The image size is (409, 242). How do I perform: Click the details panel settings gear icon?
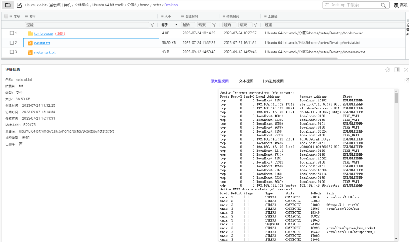click(x=388, y=70)
